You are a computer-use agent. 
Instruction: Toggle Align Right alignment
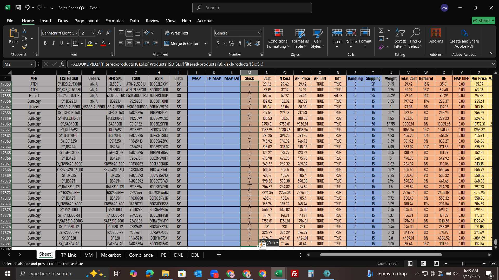138,43
